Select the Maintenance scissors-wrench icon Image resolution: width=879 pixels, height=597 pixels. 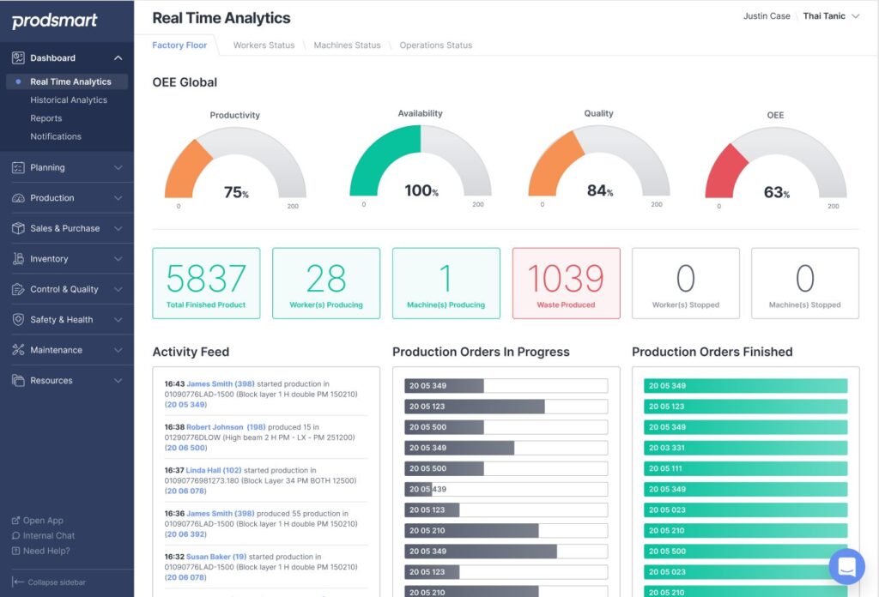19,349
